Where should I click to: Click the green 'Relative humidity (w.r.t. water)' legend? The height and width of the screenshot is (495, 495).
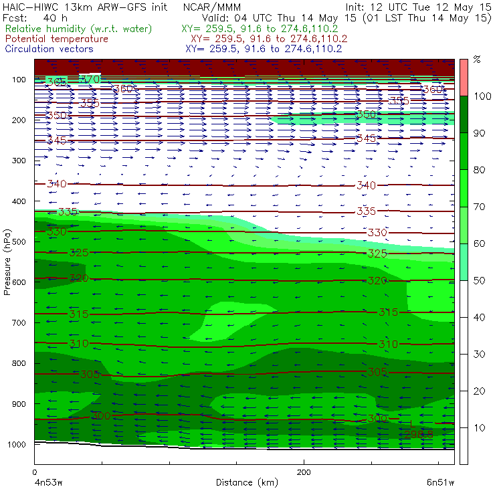pyautogui.click(x=79, y=29)
